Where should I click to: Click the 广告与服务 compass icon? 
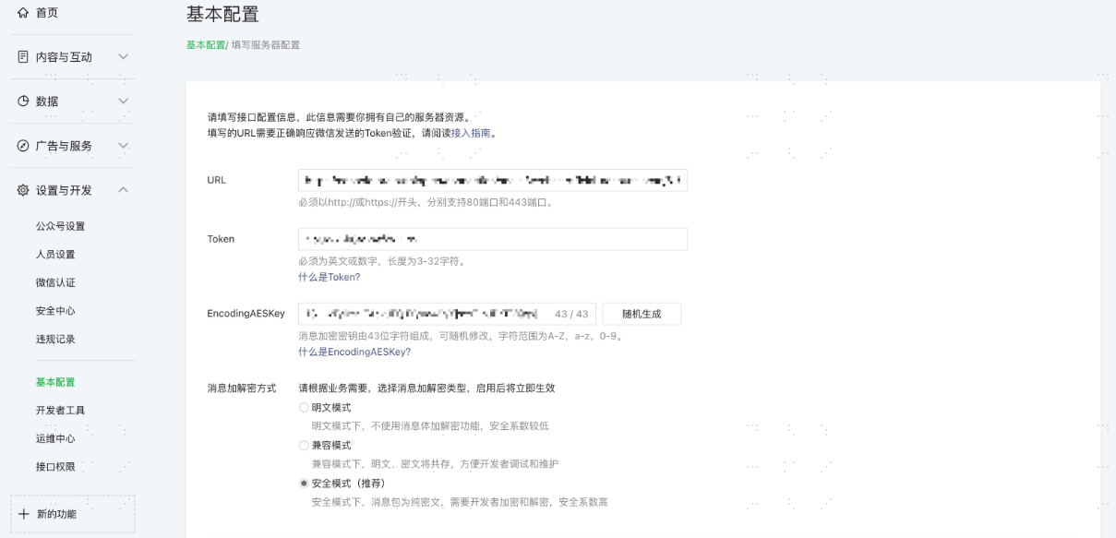tap(23, 146)
